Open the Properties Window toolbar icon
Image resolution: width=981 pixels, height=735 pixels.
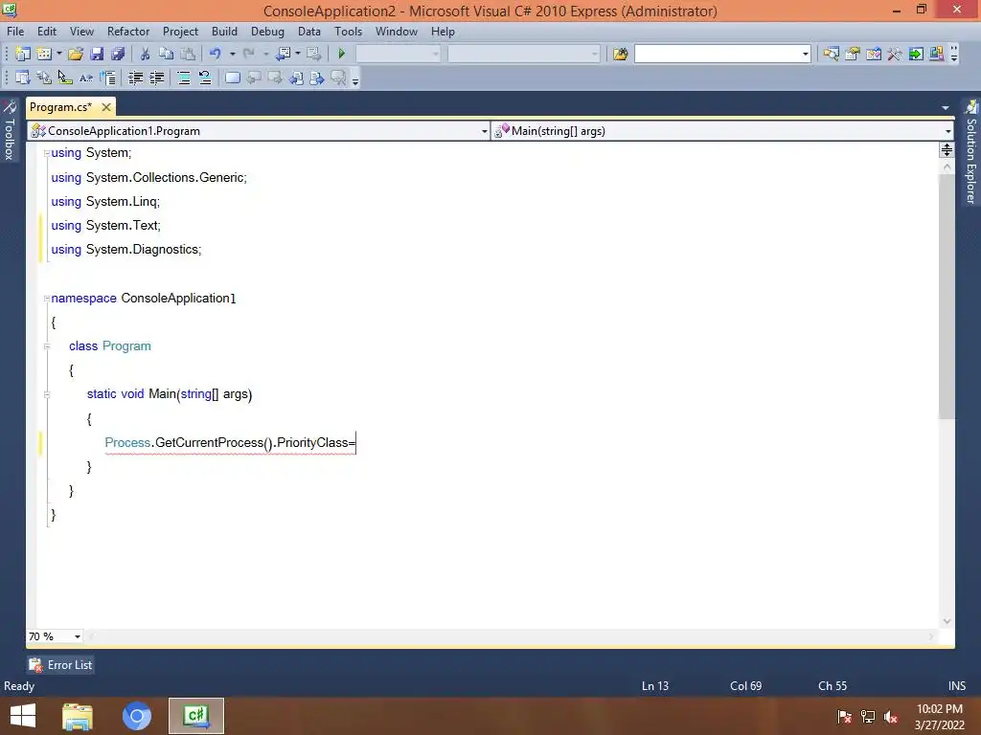(x=852, y=54)
